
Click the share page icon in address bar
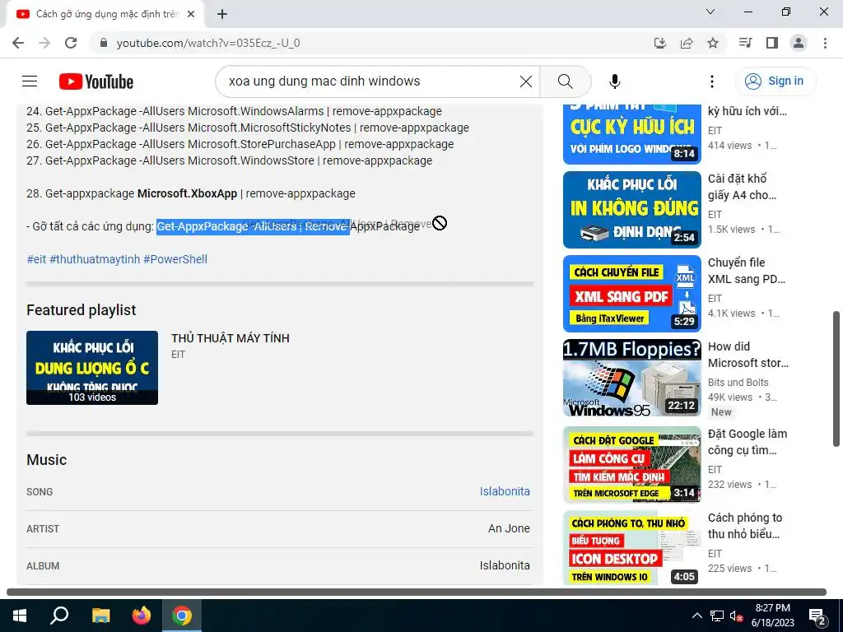tap(687, 43)
